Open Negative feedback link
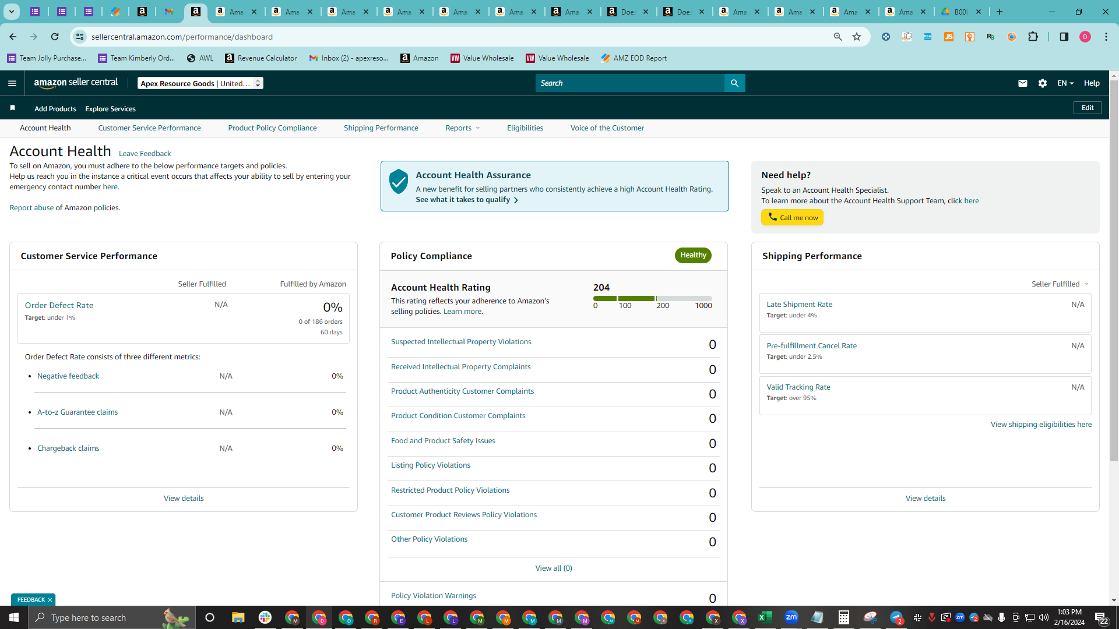 [x=68, y=376]
